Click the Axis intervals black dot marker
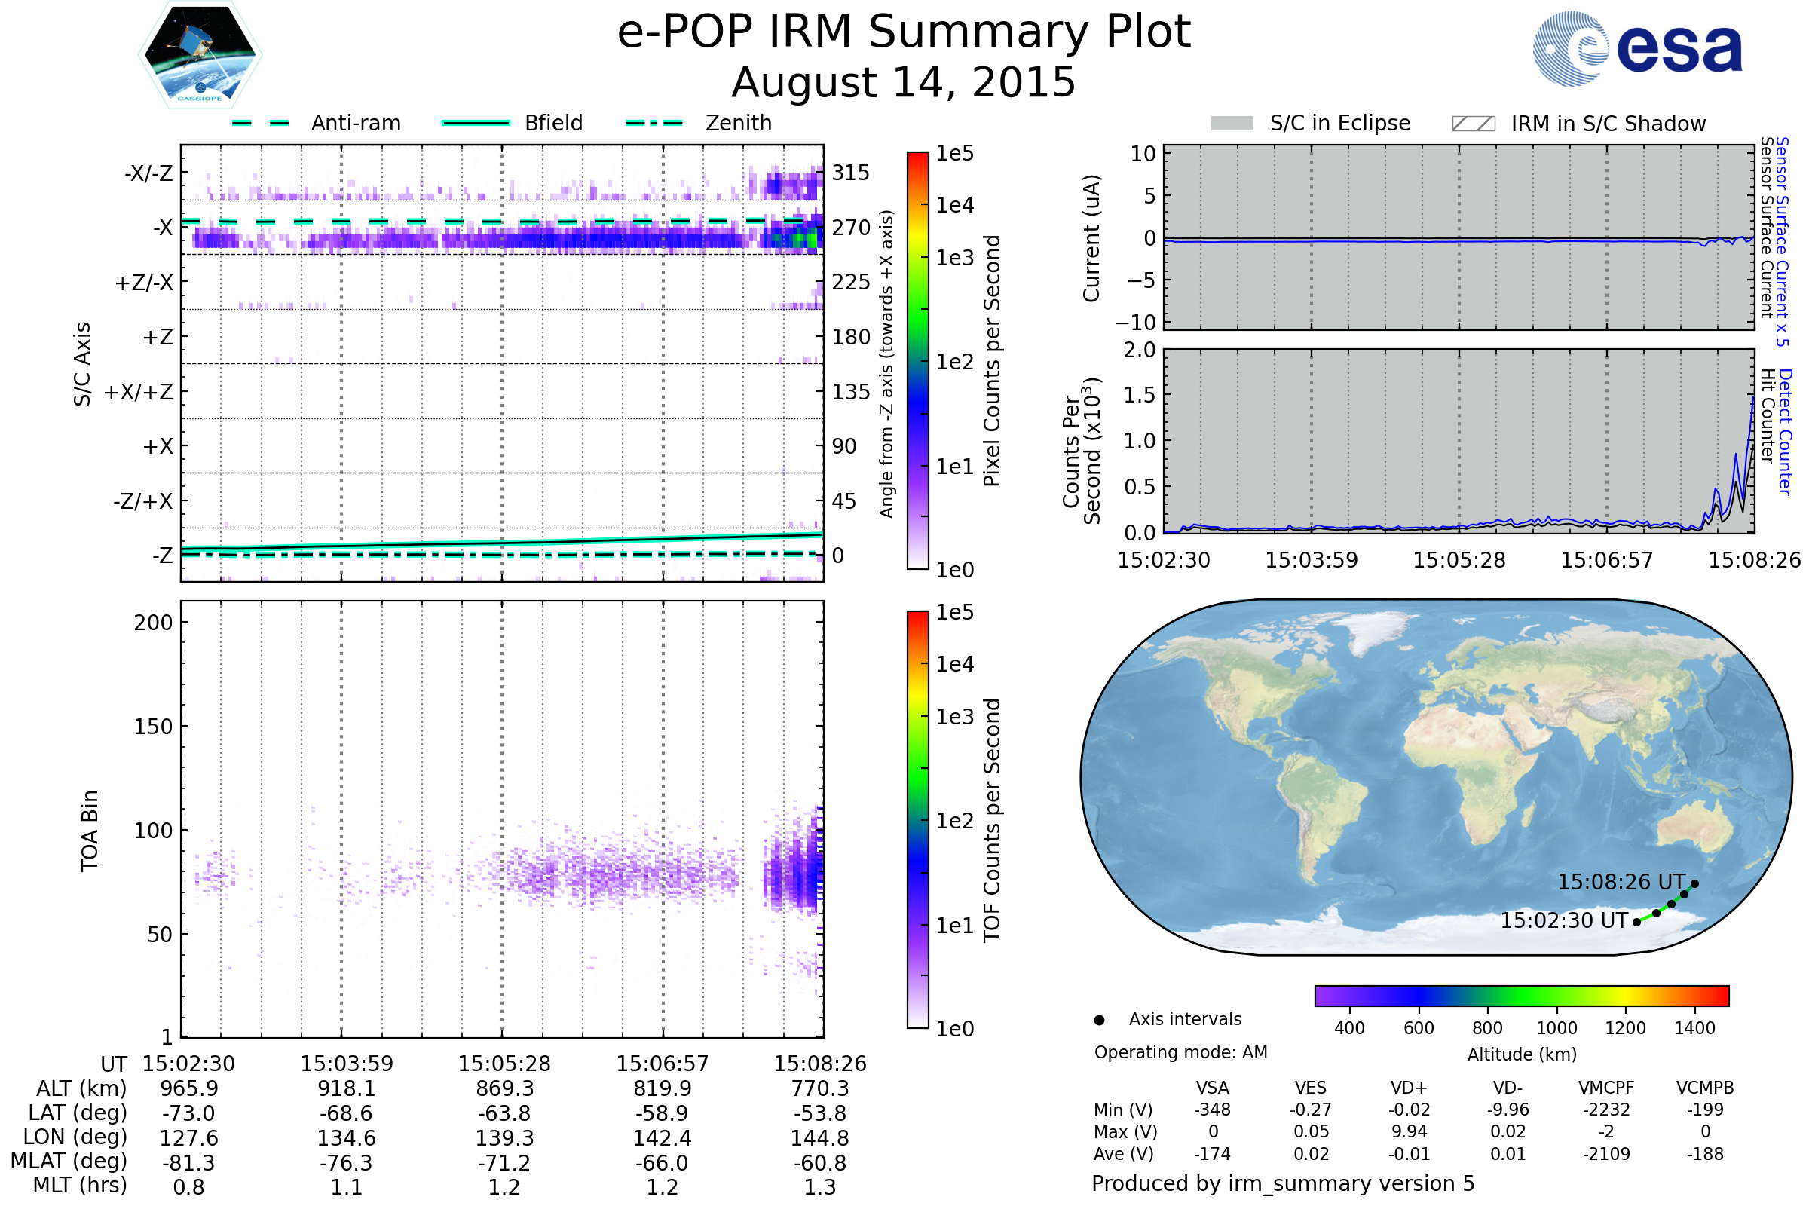Screen dimensions: 1809x1206 coord(1099,1020)
